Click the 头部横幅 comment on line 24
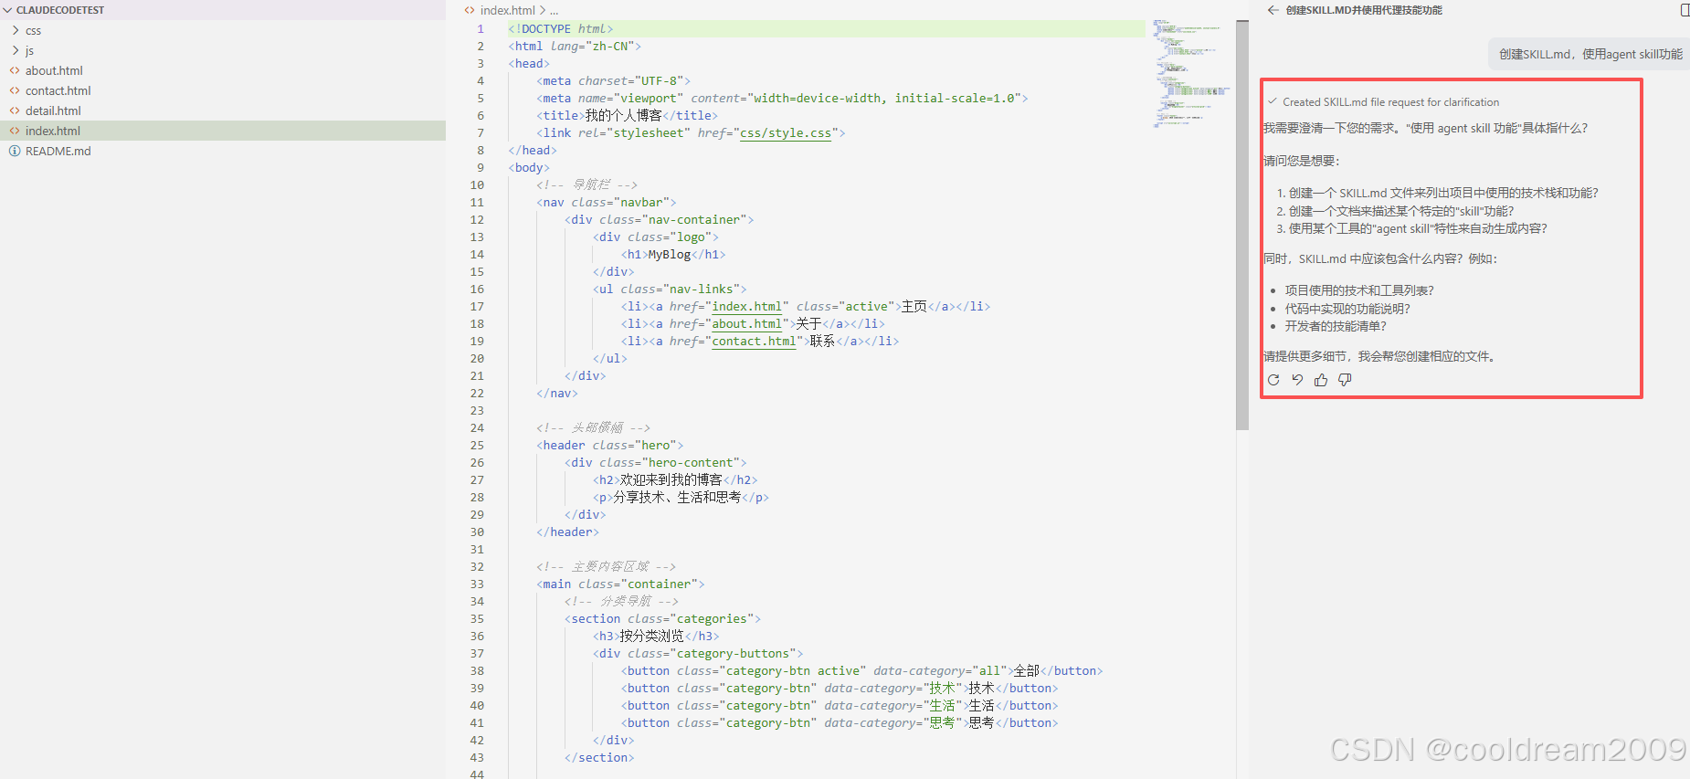The width and height of the screenshot is (1690, 779). pyautogui.click(x=593, y=428)
